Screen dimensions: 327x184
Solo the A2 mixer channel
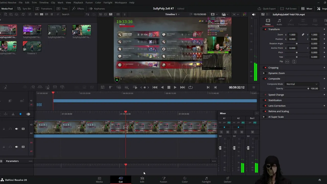tap(235, 132)
